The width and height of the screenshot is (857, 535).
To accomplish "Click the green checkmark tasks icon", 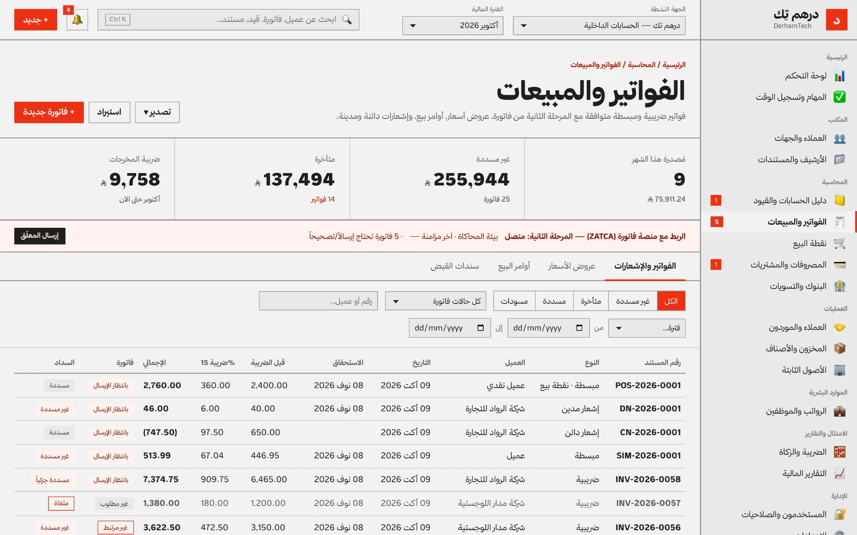I will tap(839, 97).
